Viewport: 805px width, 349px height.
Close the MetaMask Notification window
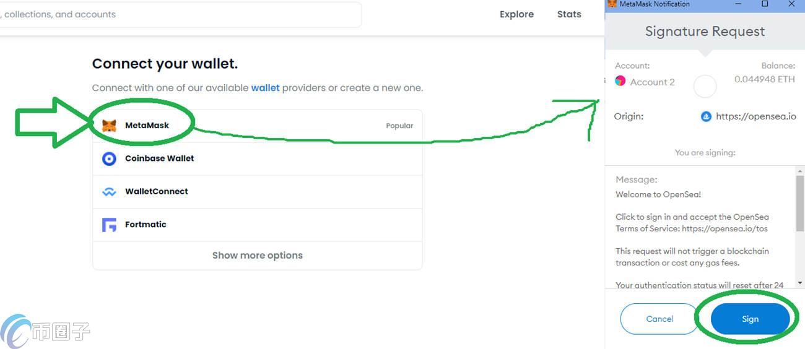pyautogui.click(x=791, y=4)
